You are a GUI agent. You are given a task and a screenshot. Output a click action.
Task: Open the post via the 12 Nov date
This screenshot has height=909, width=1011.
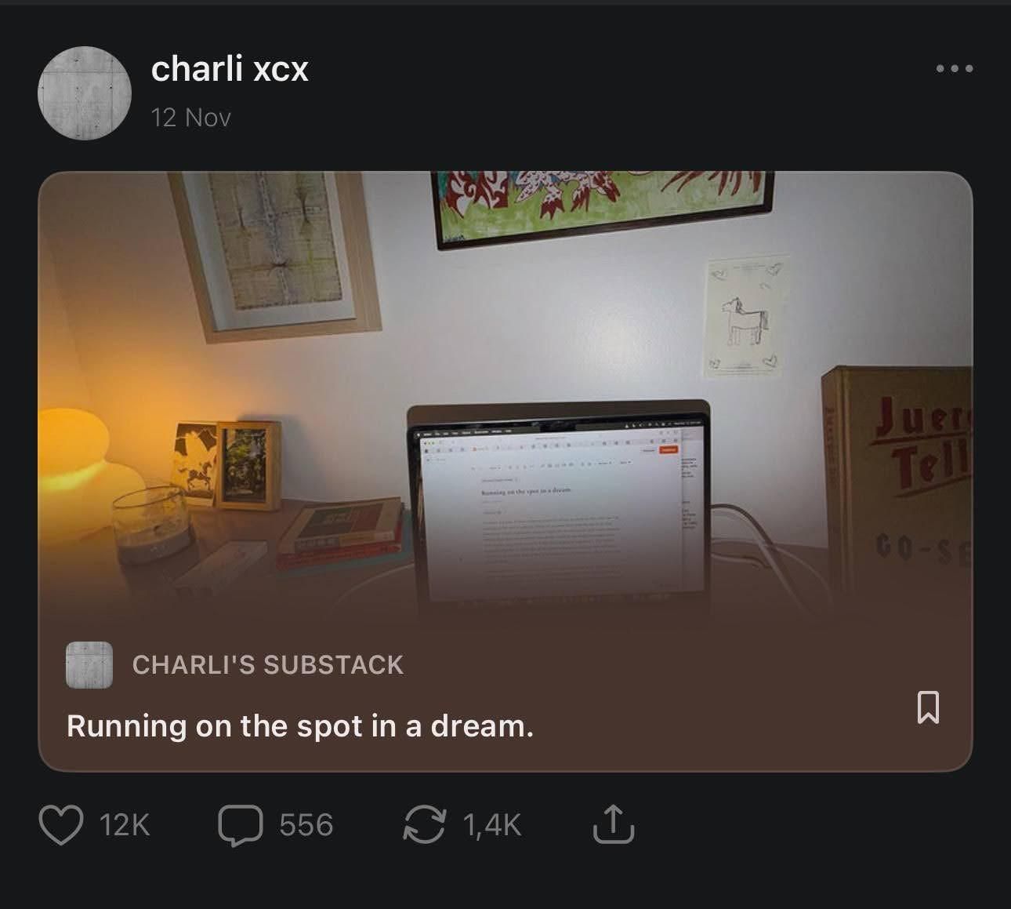[x=191, y=118]
